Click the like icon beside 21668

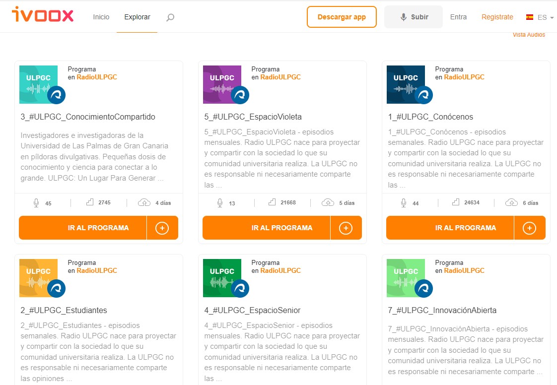pos(272,202)
